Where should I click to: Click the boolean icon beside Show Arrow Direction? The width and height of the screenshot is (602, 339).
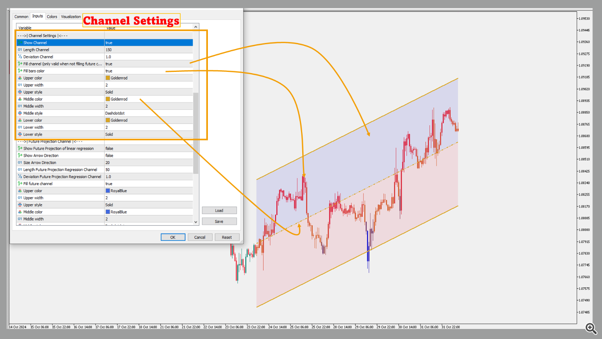tap(20, 155)
